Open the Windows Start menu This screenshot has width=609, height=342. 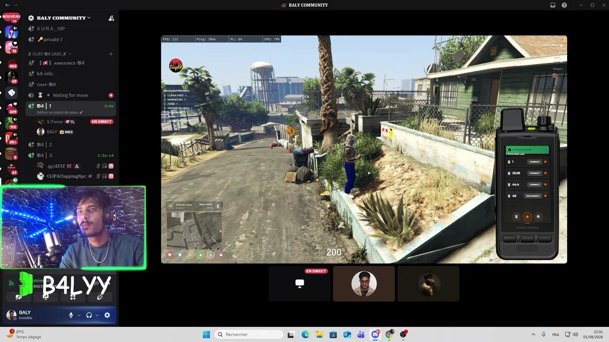pos(206,334)
